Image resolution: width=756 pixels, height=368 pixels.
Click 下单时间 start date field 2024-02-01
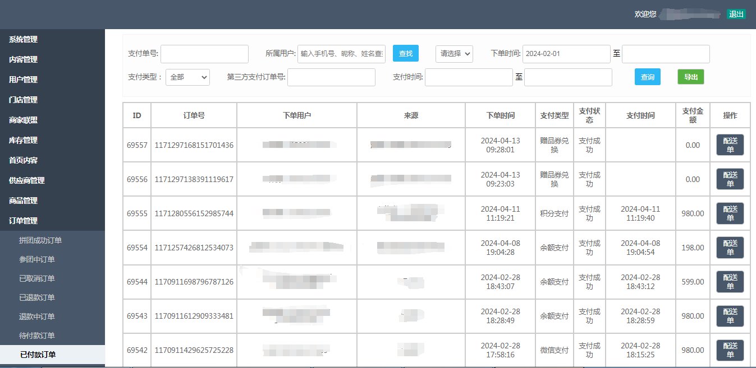tap(566, 54)
